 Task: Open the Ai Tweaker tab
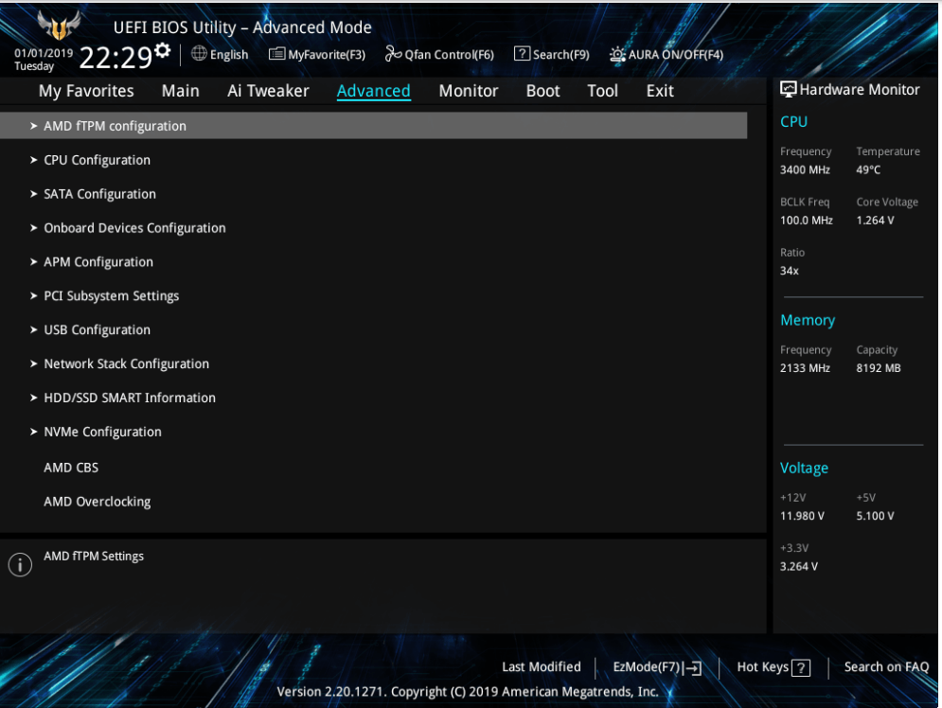(x=268, y=91)
